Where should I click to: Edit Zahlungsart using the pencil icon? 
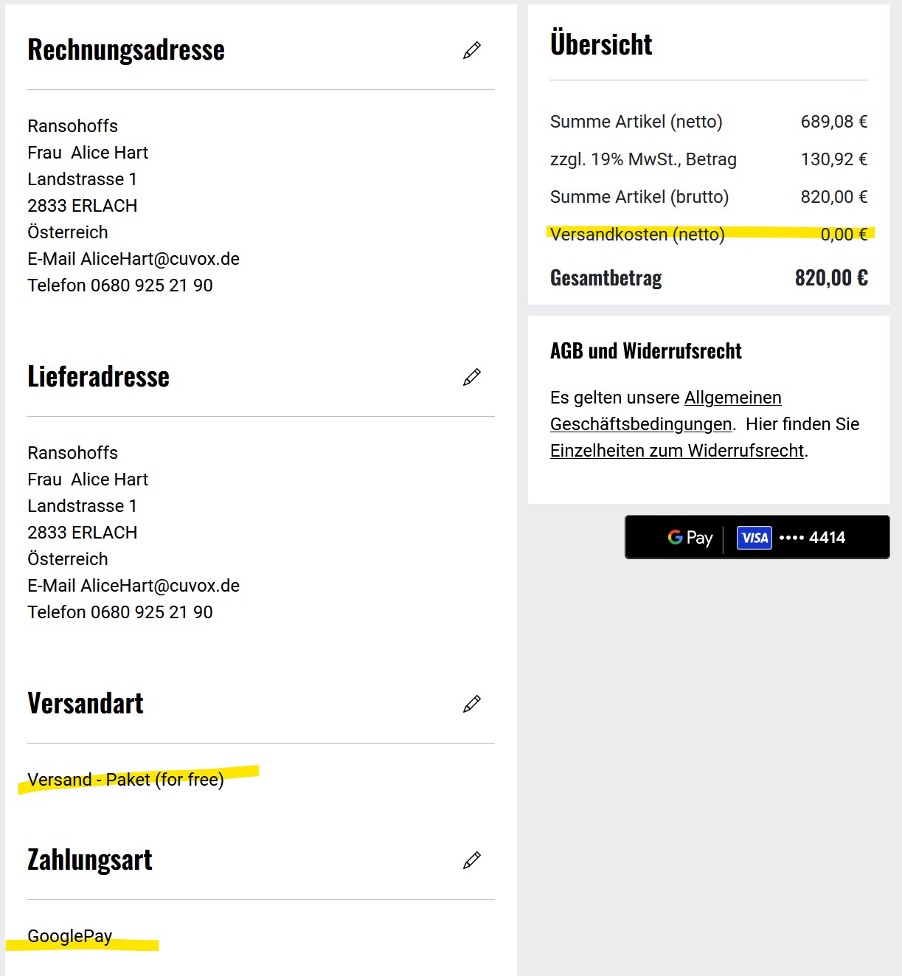coord(472,860)
